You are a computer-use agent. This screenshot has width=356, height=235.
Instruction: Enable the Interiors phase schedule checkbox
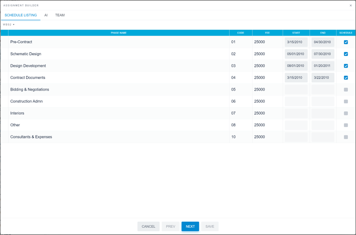point(345,113)
